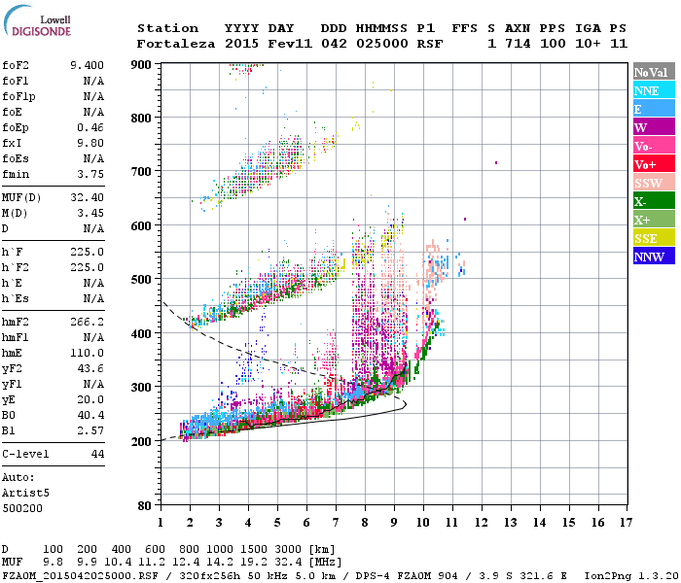Select the NNW dark blue legend swatch

pyautogui.click(x=654, y=257)
